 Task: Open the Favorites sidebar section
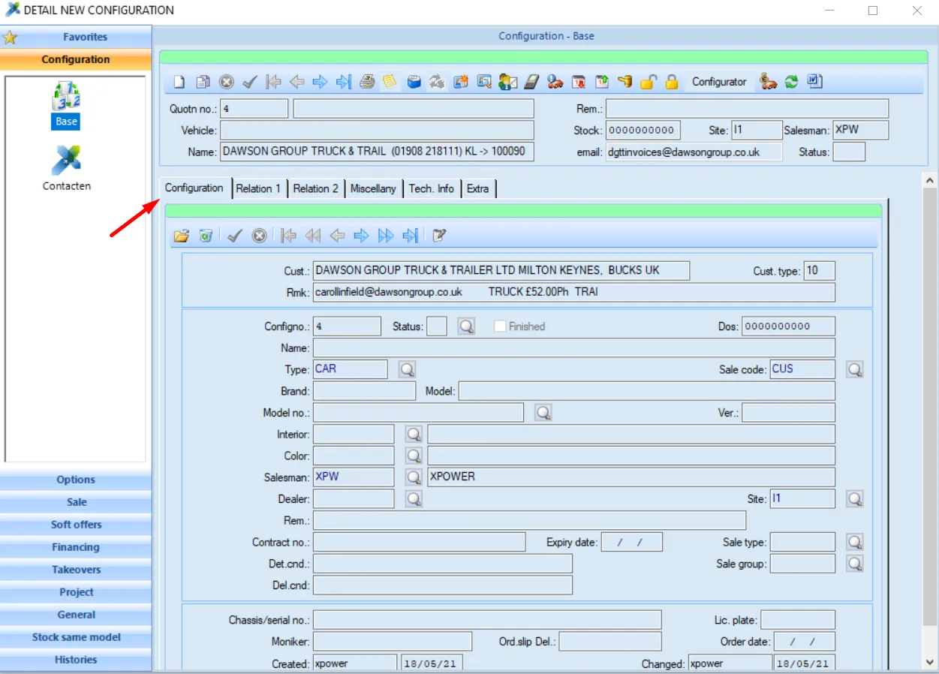76,37
